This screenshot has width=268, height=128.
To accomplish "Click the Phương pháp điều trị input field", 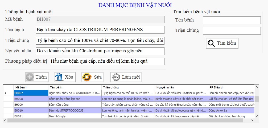I will point(107,61).
